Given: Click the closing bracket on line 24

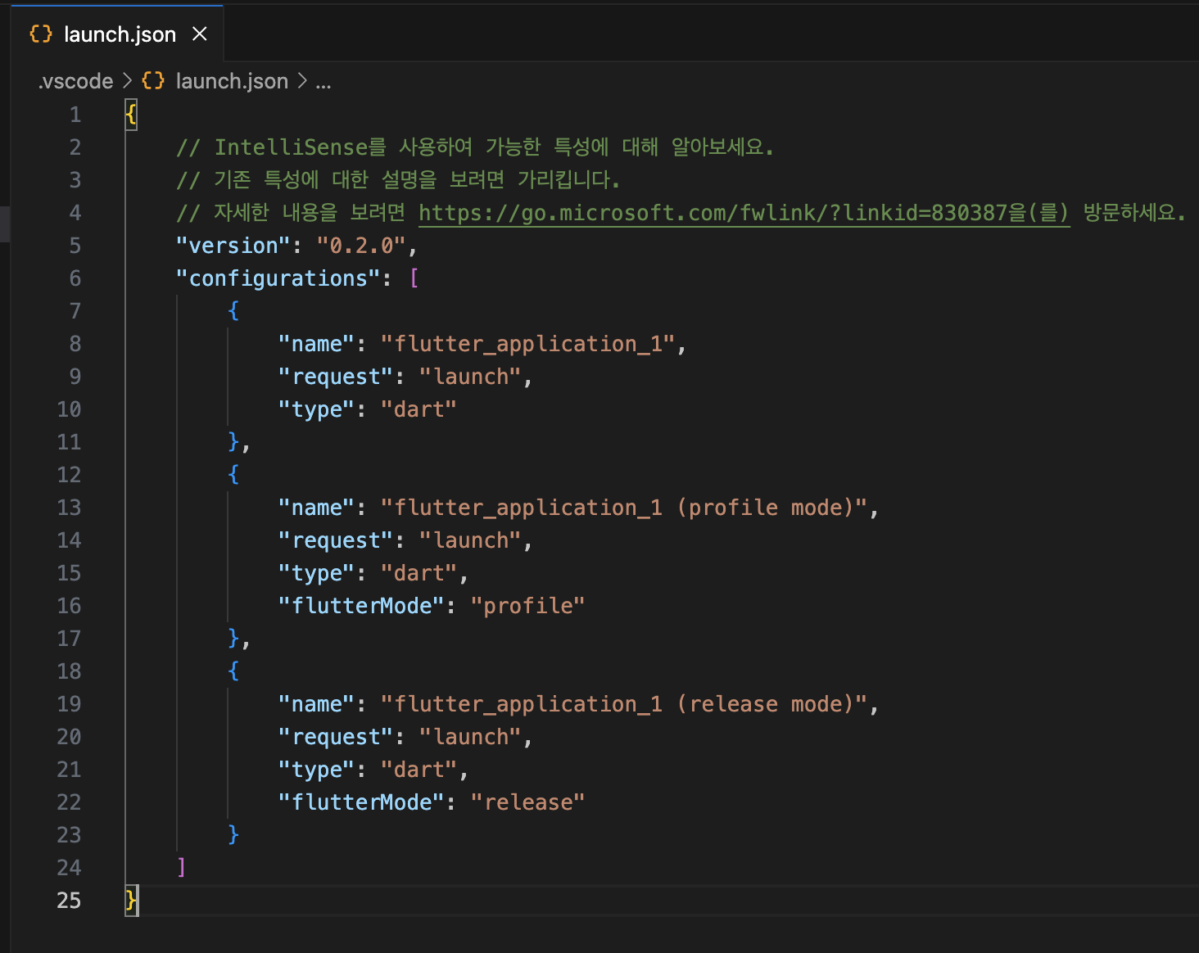Looking at the screenshot, I should click(x=181, y=867).
